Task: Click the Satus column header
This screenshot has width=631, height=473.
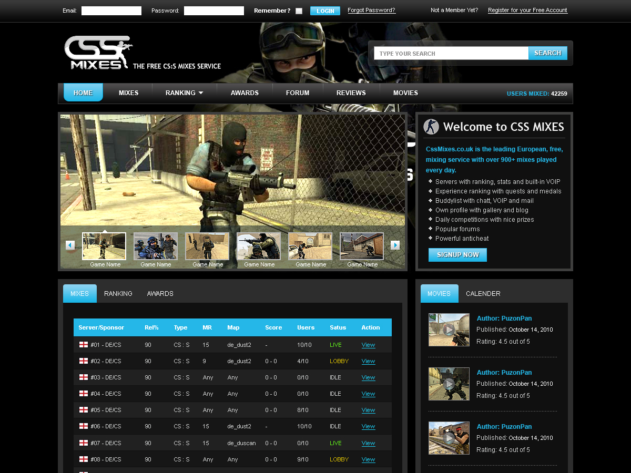Action: tap(338, 327)
